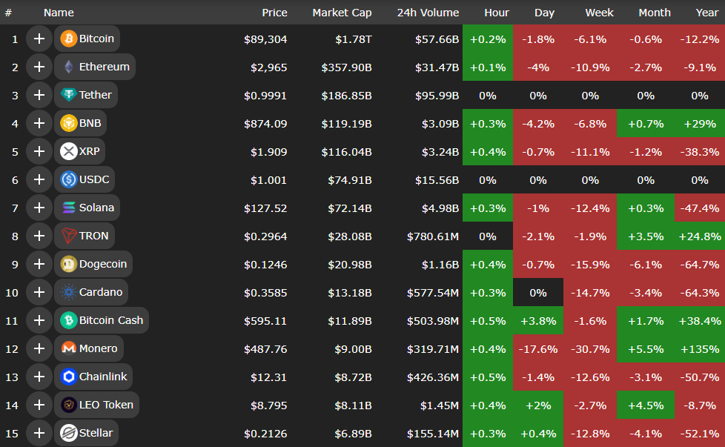The width and height of the screenshot is (725, 447).
Task: Click the Solana logo icon
Action: [68, 208]
